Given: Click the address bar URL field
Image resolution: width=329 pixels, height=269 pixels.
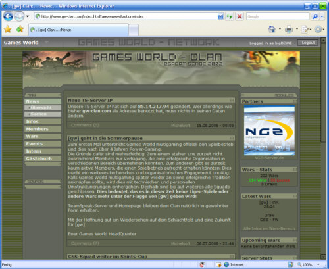Looking at the screenshot, I should point(129,16).
